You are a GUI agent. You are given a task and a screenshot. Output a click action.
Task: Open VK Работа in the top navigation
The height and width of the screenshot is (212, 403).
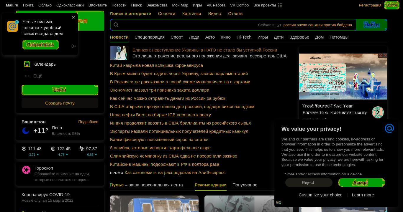[x=216, y=5]
